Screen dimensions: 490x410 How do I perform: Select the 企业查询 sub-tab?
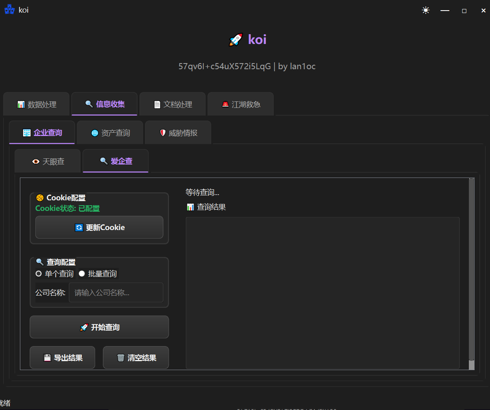[x=42, y=133]
